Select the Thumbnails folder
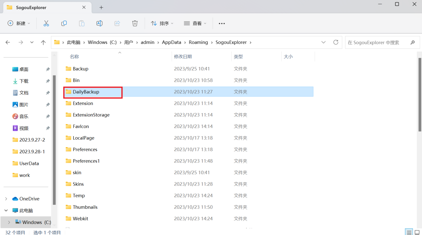Image resolution: width=422 pixels, height=235 pixels. click(x=85, y=207)
